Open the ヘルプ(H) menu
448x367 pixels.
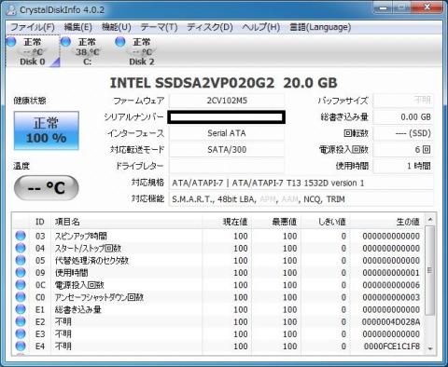coord(261,27)
